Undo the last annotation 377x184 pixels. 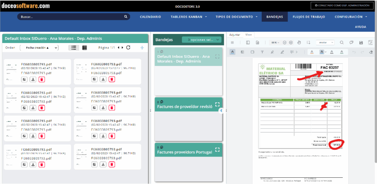(x=354, y=52)
